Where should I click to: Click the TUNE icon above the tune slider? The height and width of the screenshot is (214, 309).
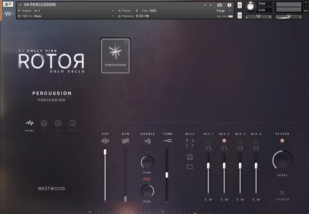(168, 141)
